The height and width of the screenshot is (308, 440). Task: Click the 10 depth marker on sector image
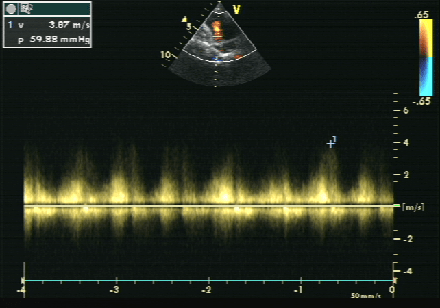(x=166, y=55)
